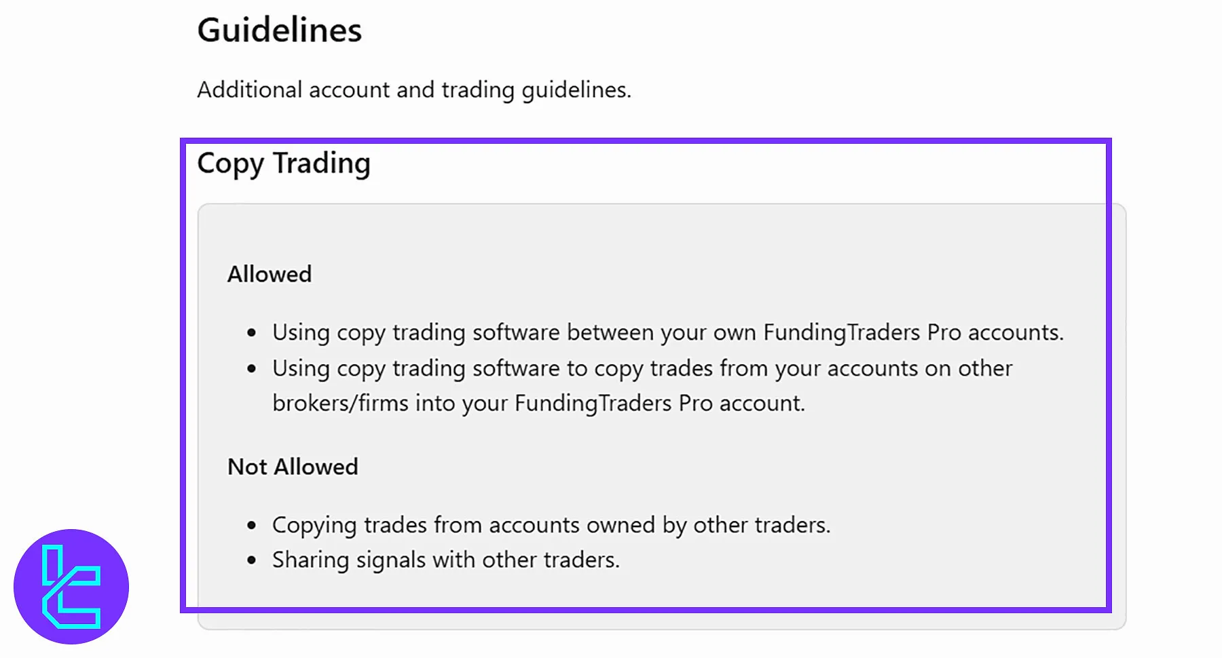Click the 'Additional account and trading guidelines' subtitle
Screen dimensions: 1222x658
(414, 90)
